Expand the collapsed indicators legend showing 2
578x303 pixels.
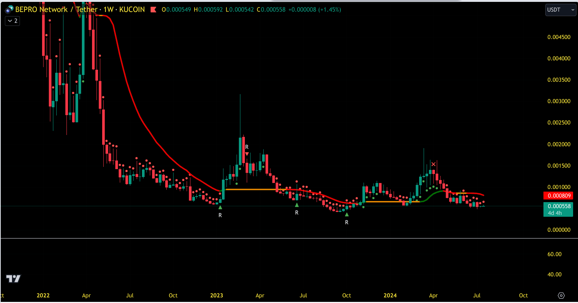point(12,21)
